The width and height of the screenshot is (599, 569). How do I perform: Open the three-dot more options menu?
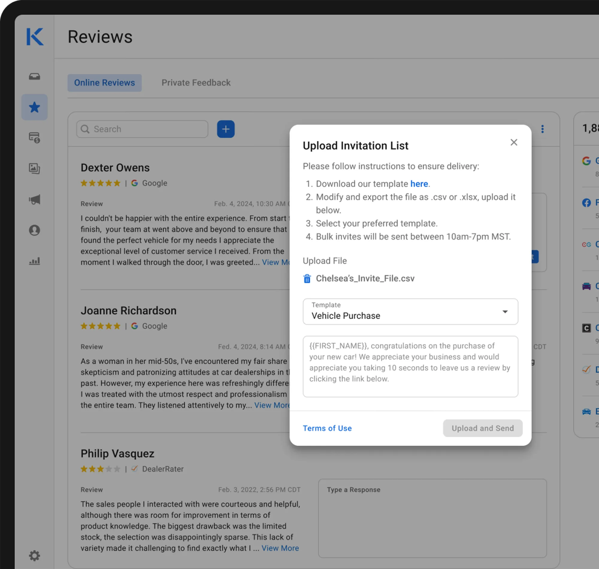point(542,129)
